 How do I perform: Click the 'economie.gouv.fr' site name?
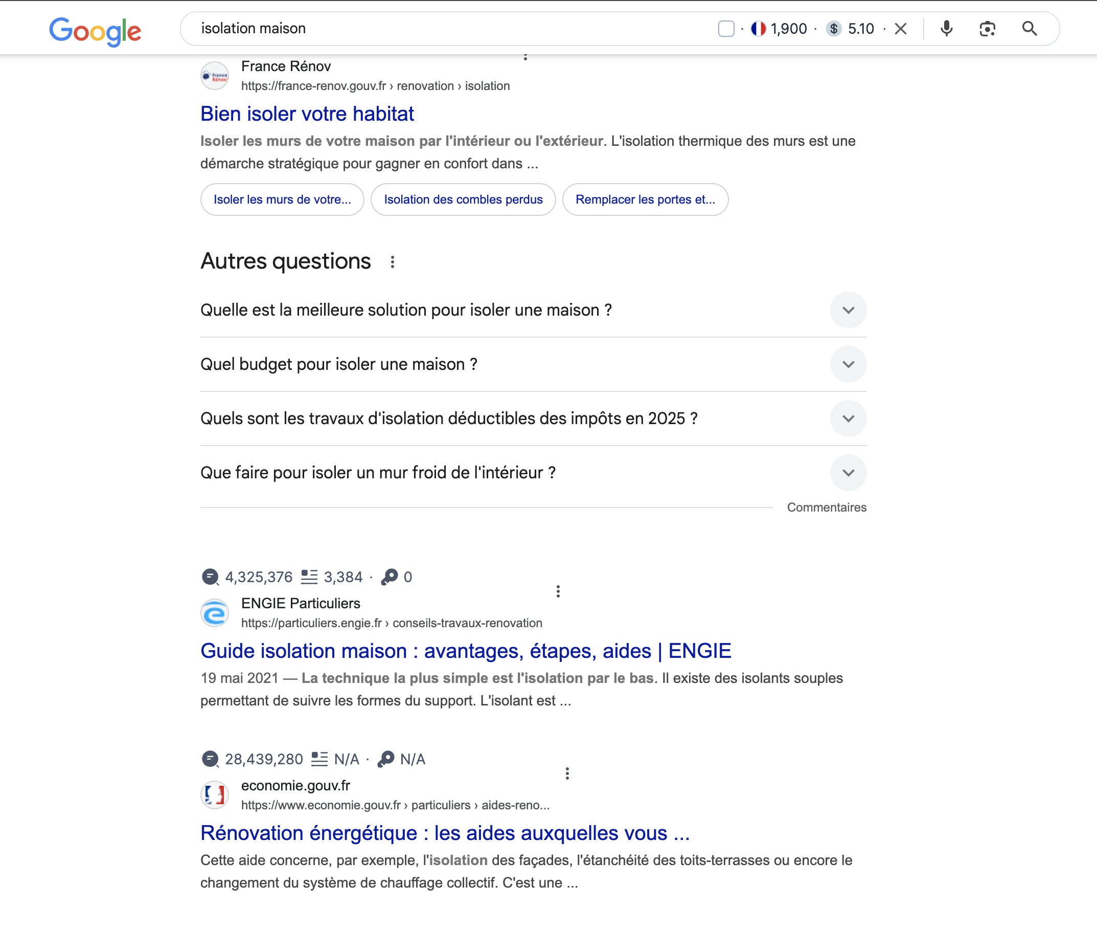295,786
